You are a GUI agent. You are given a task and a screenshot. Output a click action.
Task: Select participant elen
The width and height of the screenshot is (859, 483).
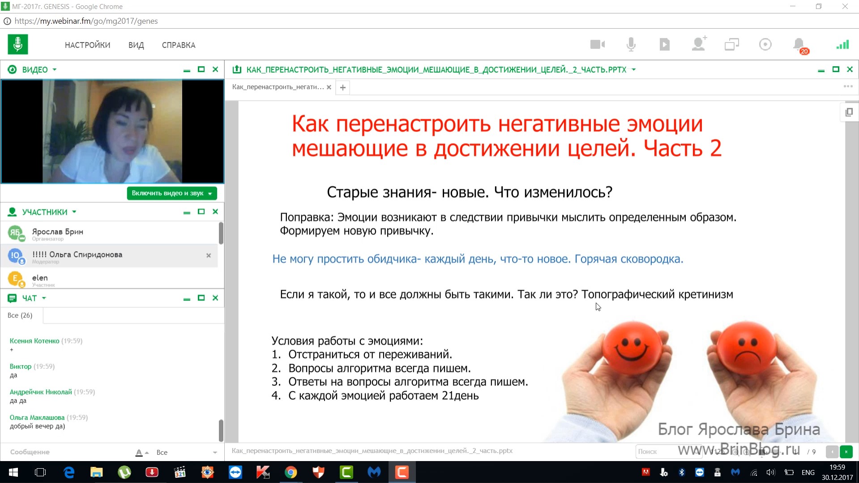point(109,278)
